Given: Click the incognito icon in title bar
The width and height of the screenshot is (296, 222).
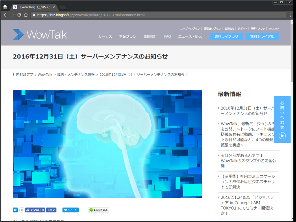Looking at the screenshot, I should [x=5, y=7].
